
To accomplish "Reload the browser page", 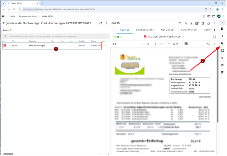I will coord(14,9).
